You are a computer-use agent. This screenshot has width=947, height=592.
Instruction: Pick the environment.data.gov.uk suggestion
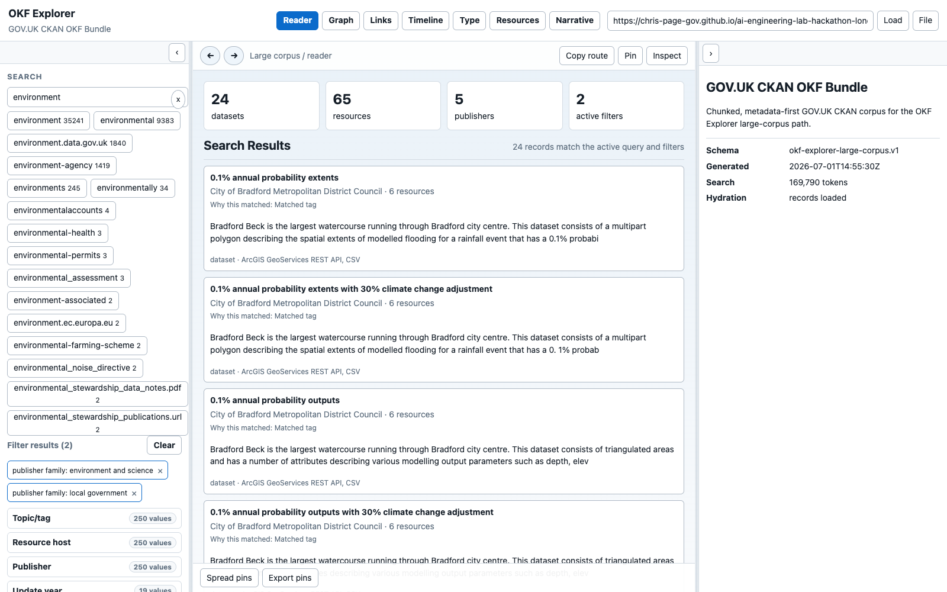pos(70,143)
